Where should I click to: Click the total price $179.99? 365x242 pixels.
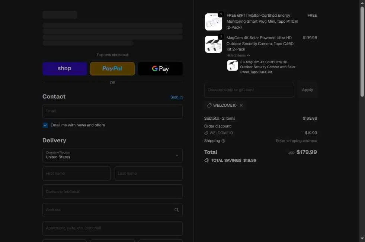click(307, 152)
